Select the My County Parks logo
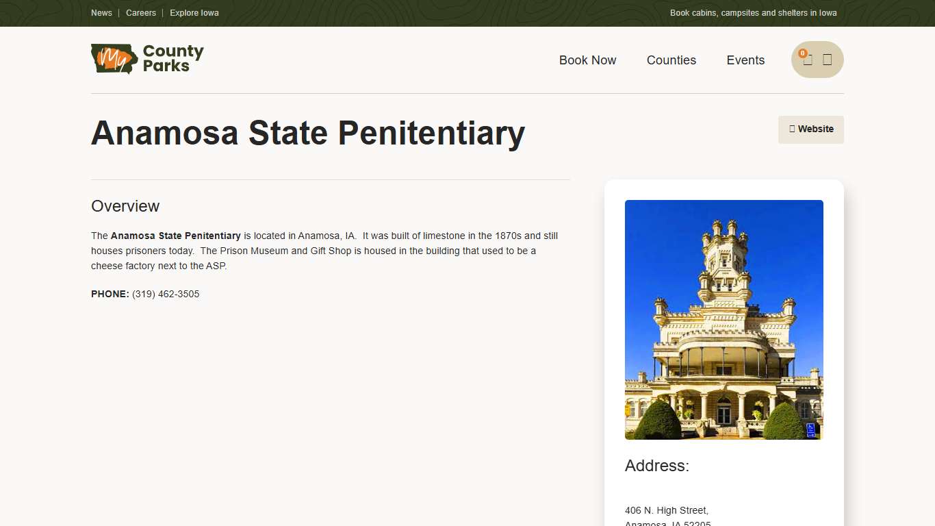 [147, 59]
